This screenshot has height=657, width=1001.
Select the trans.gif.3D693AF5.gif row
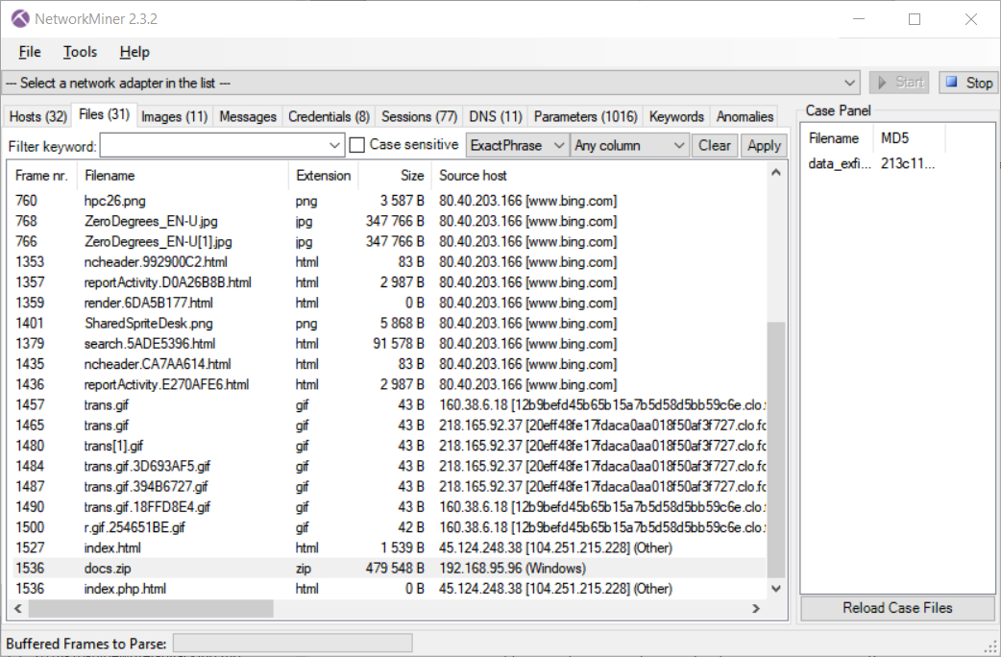pyautogui.click(x=388, y=466)
